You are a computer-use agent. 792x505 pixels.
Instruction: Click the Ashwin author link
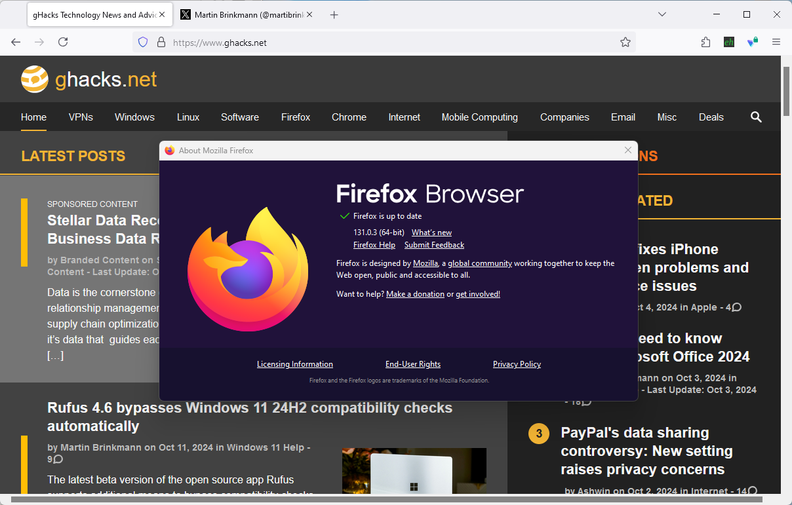click(x=593, y=491)
